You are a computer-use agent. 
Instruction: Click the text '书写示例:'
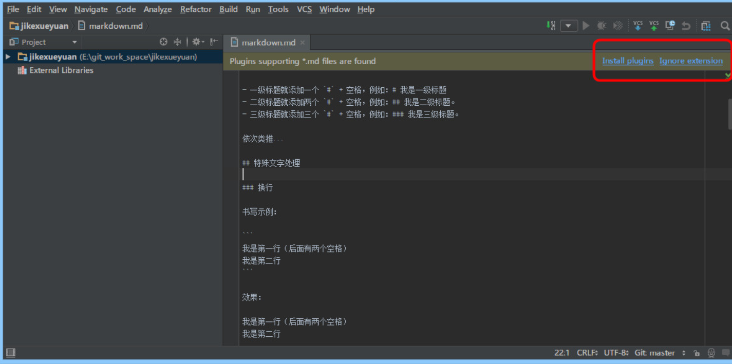click(259, 212)
